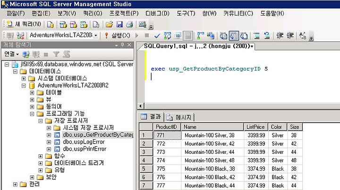Viewport: 340px width, 190px height.
Task: Click the ProductID column header
Action: tap(167, 127)
